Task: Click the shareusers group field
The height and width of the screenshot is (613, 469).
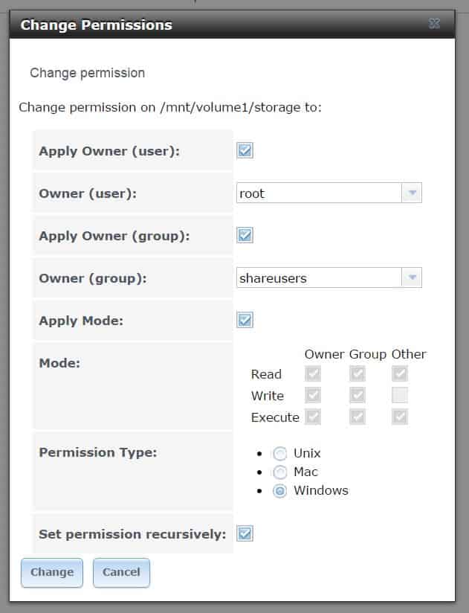Action: [x=318, y=278]
